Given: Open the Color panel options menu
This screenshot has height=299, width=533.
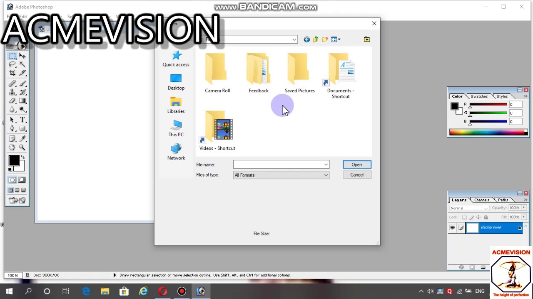Looking at the screenshot, I should point(526,96).
